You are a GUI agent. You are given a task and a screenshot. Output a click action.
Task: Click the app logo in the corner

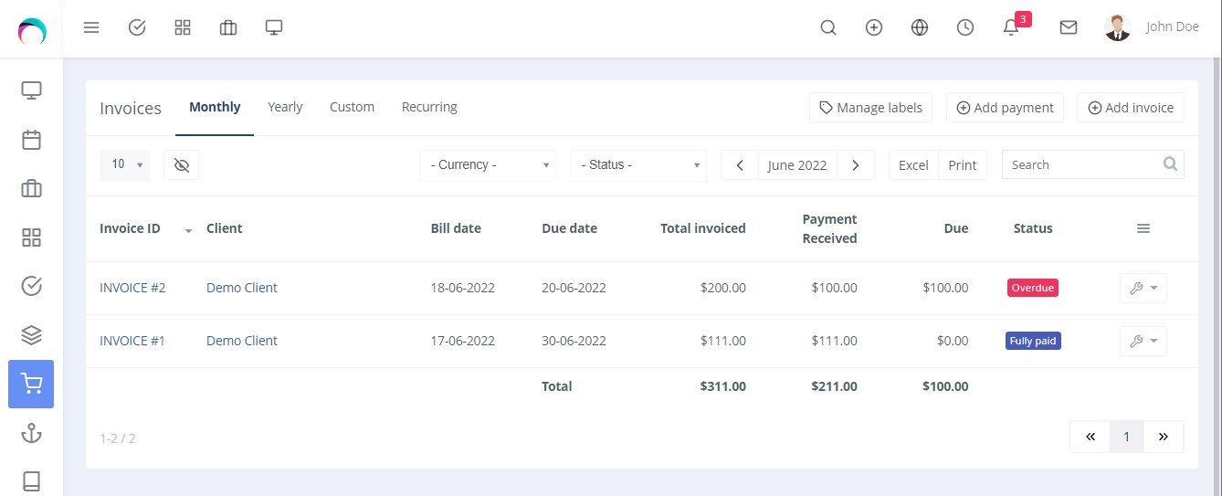32,30
